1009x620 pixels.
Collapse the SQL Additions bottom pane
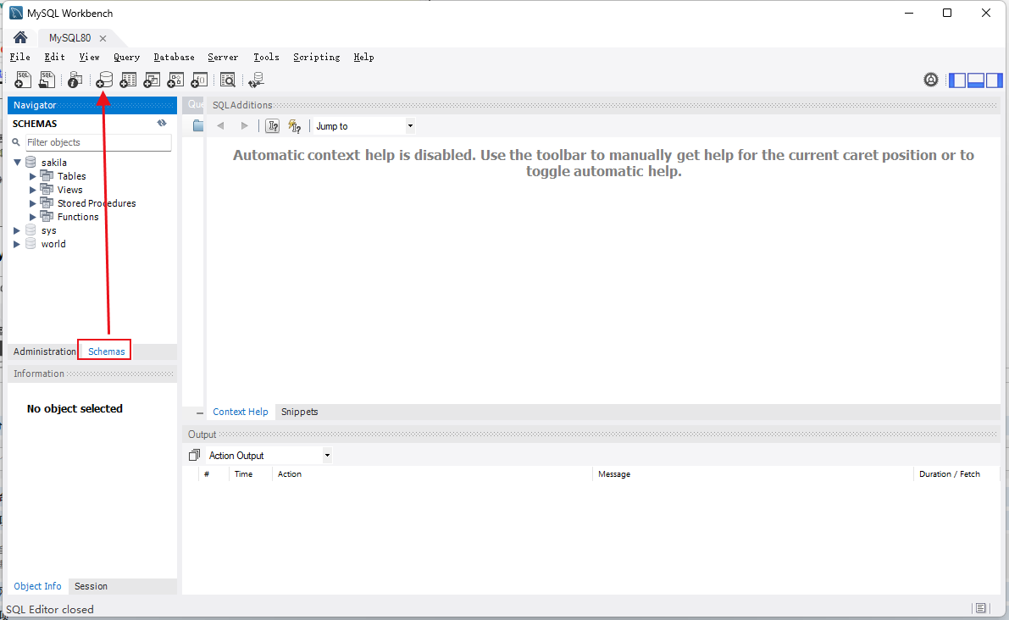pyautogui.click(x=199, y=412)
